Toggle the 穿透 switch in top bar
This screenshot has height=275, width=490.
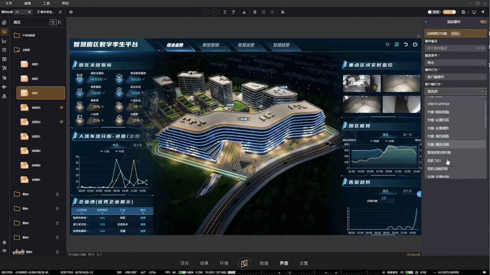pos(434,12)
